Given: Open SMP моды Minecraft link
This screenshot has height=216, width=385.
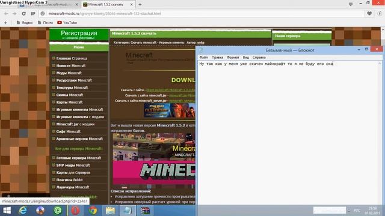Looking at the screenshot, I should pyautogui.click(x=73, y=166).
